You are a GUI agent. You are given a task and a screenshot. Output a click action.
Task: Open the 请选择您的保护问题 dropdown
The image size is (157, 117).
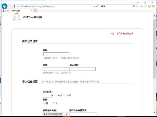coord(56,114)
